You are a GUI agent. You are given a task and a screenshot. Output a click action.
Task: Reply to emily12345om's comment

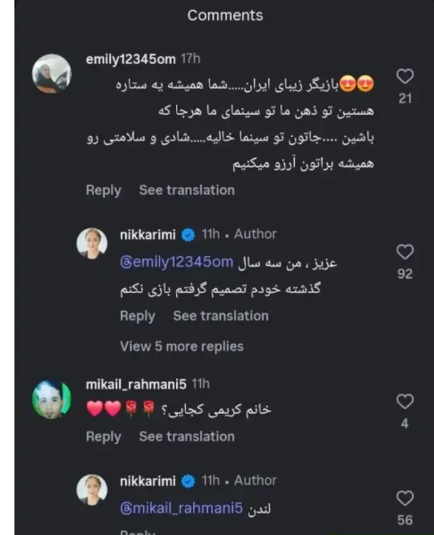[103, 190]
